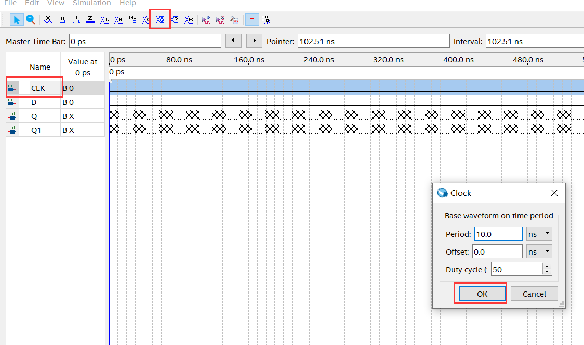The height and width of the screenshot is (345, 584).
Task: Click the Snap to Transition icon
Action: 266,20
